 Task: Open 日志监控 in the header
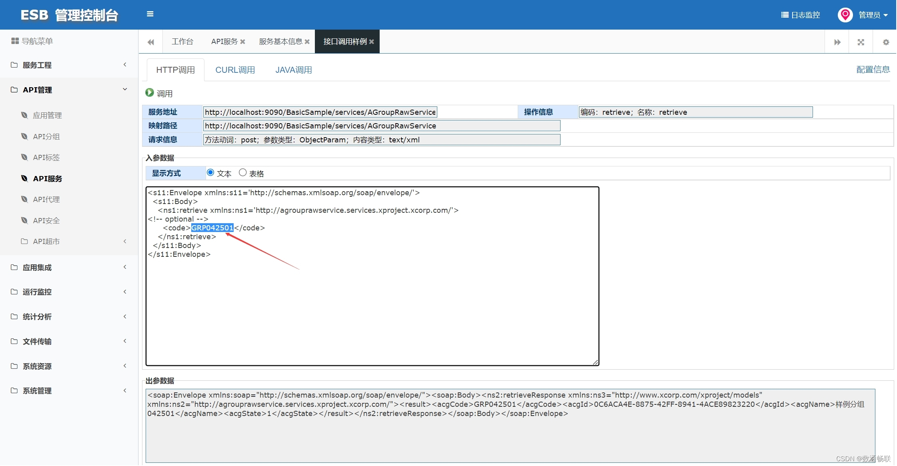click(x=801, y=15)
